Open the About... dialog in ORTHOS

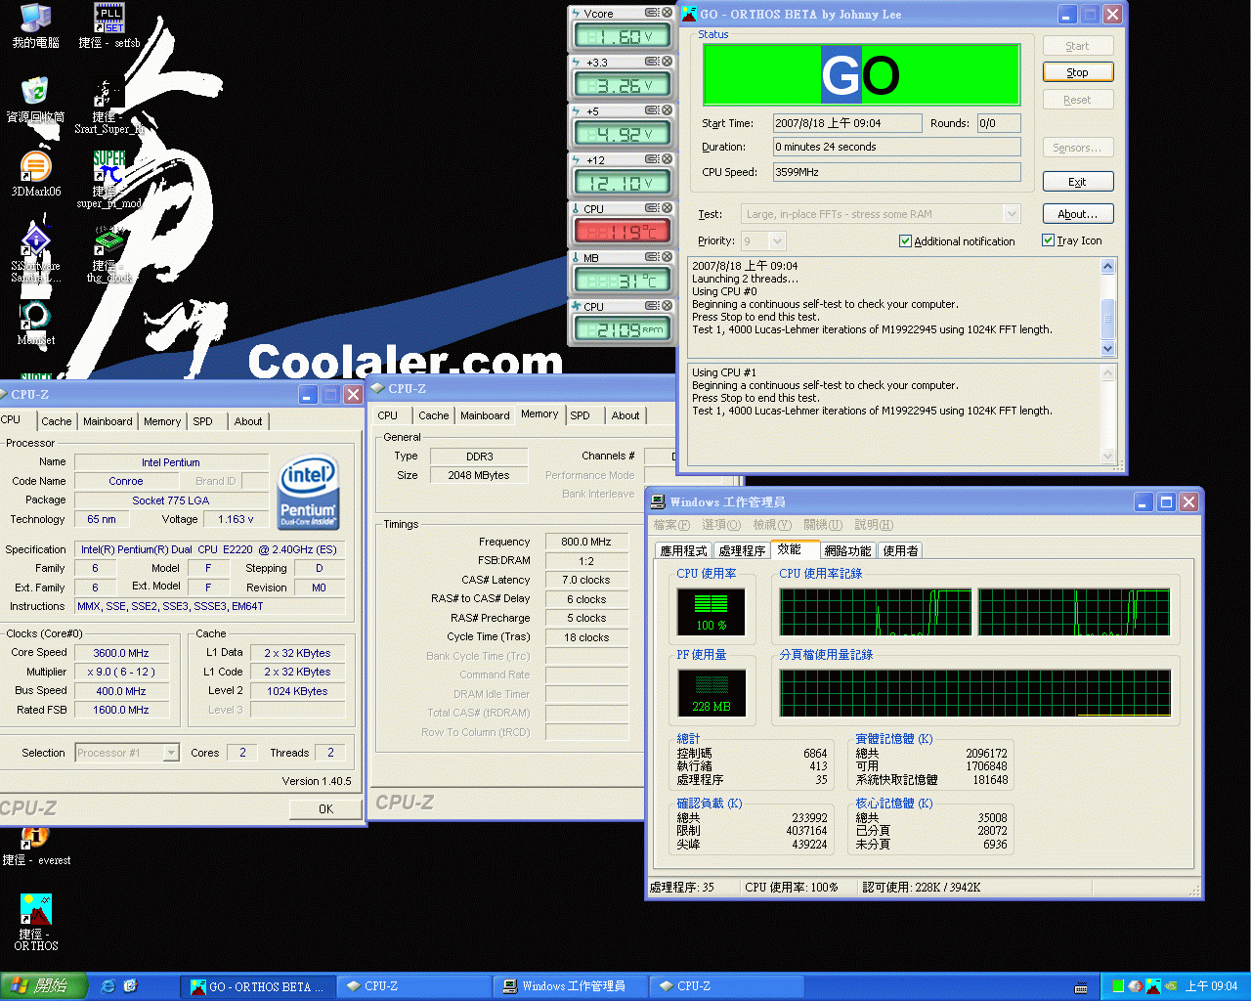click(x=1078, y=214)
